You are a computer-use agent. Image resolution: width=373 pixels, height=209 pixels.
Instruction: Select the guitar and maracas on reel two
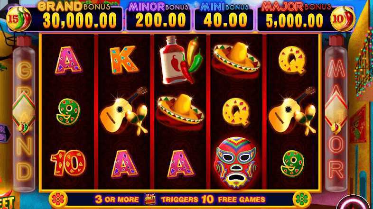click(124, 110)
